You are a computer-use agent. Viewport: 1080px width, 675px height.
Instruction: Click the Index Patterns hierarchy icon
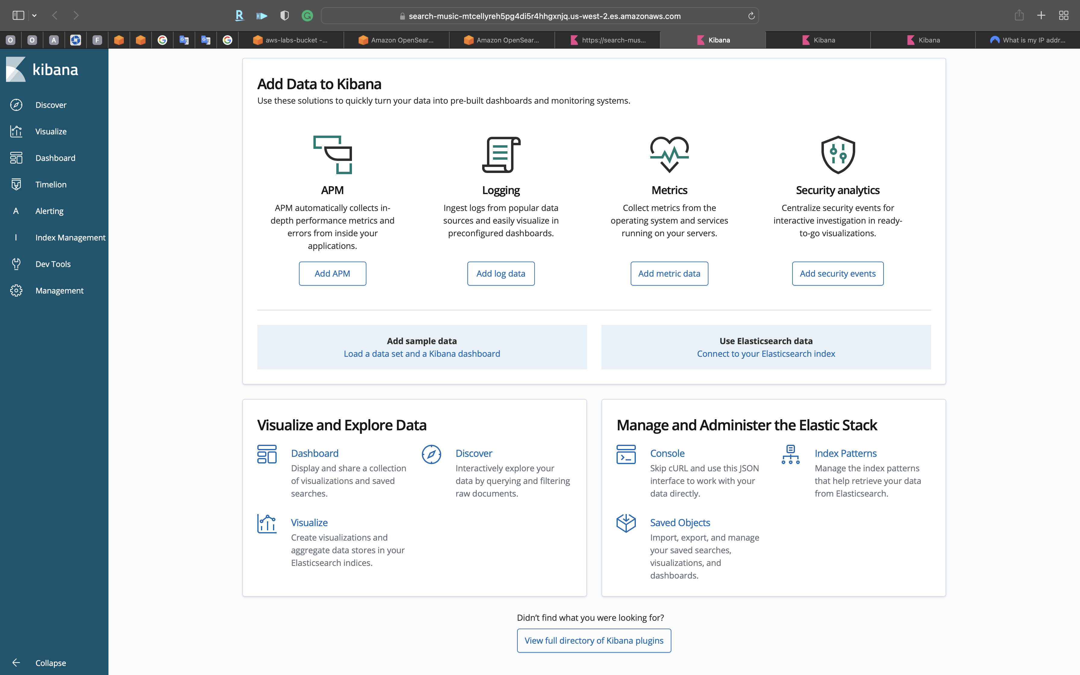click(790, 454)
